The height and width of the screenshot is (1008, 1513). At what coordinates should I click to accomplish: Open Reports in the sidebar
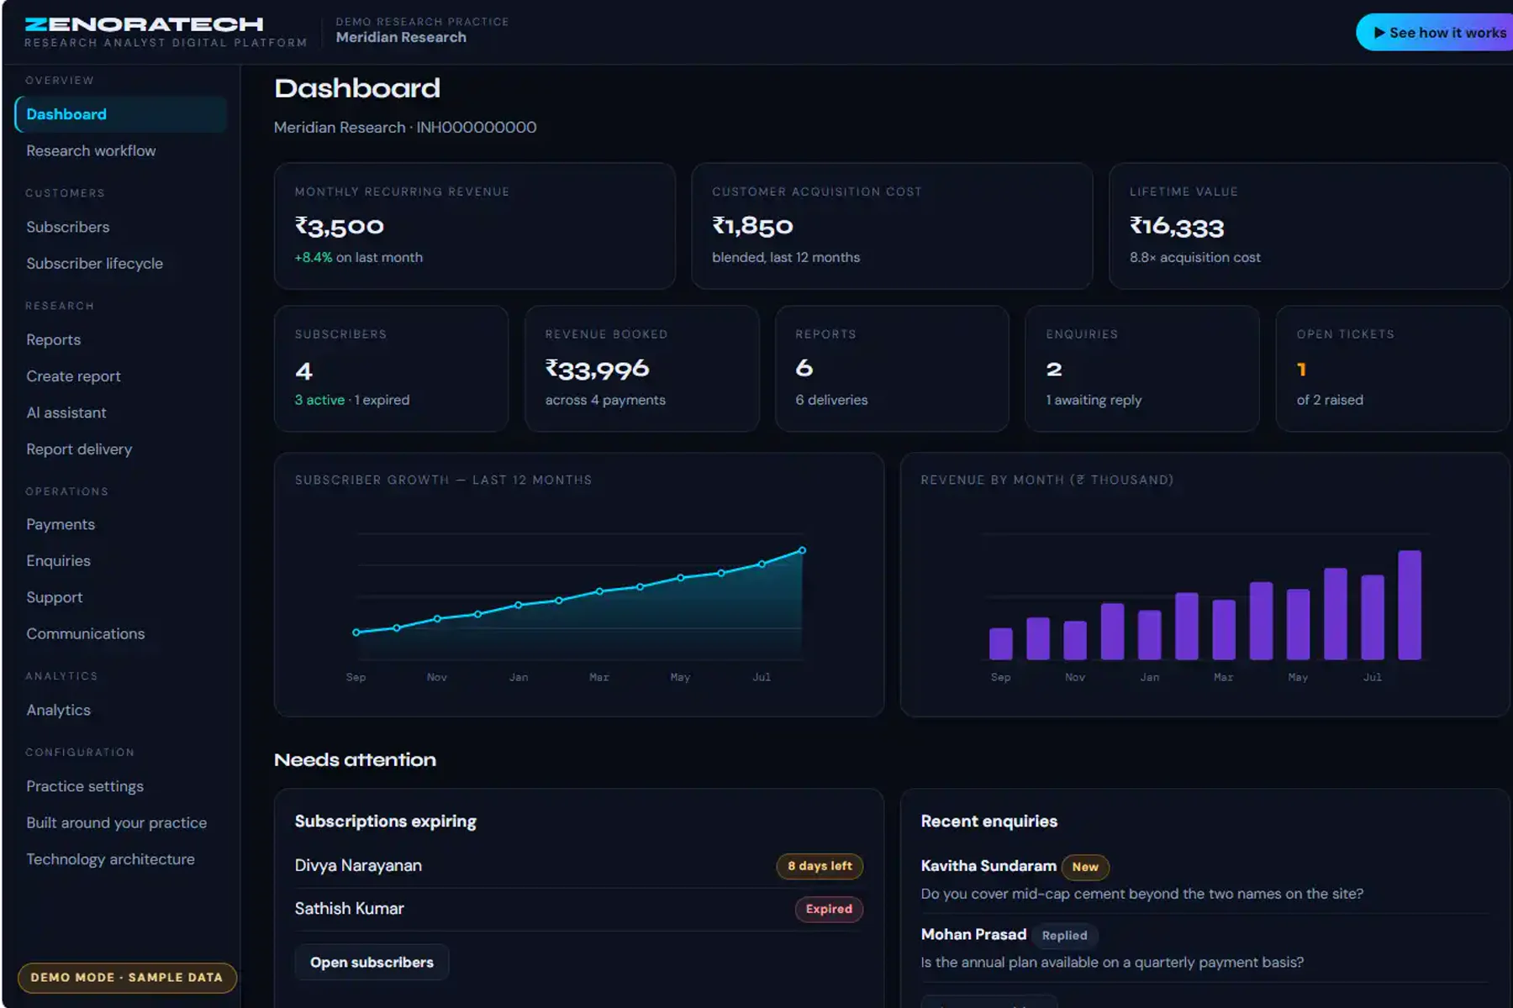coord(54,340)
